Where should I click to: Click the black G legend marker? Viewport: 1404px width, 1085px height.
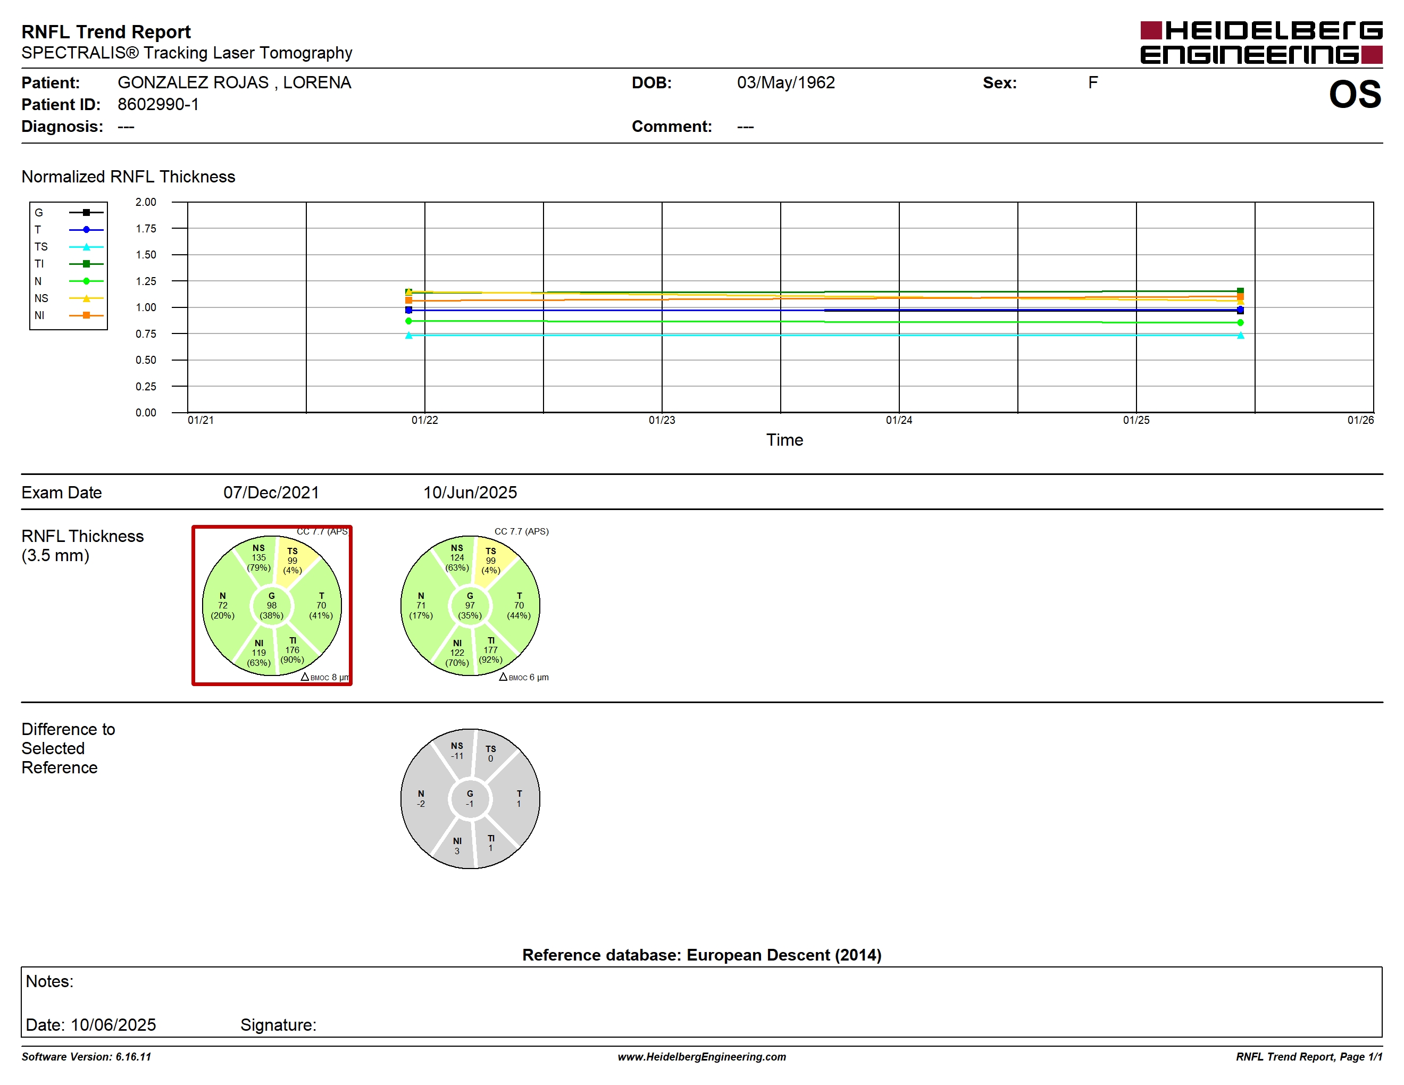[86, 212]
